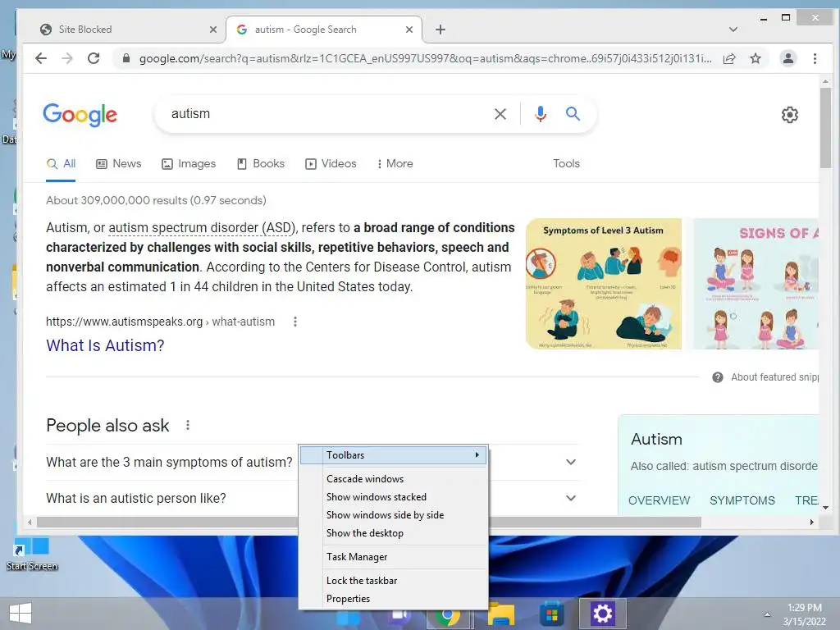Image resolution: width=840 pixels, height=630 pixels.
Task: Click the Chrome taskbar icon
Action: tap(448, 617)
